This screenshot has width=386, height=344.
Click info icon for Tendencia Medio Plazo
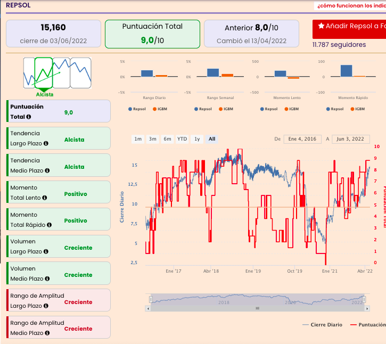point(47,170)
